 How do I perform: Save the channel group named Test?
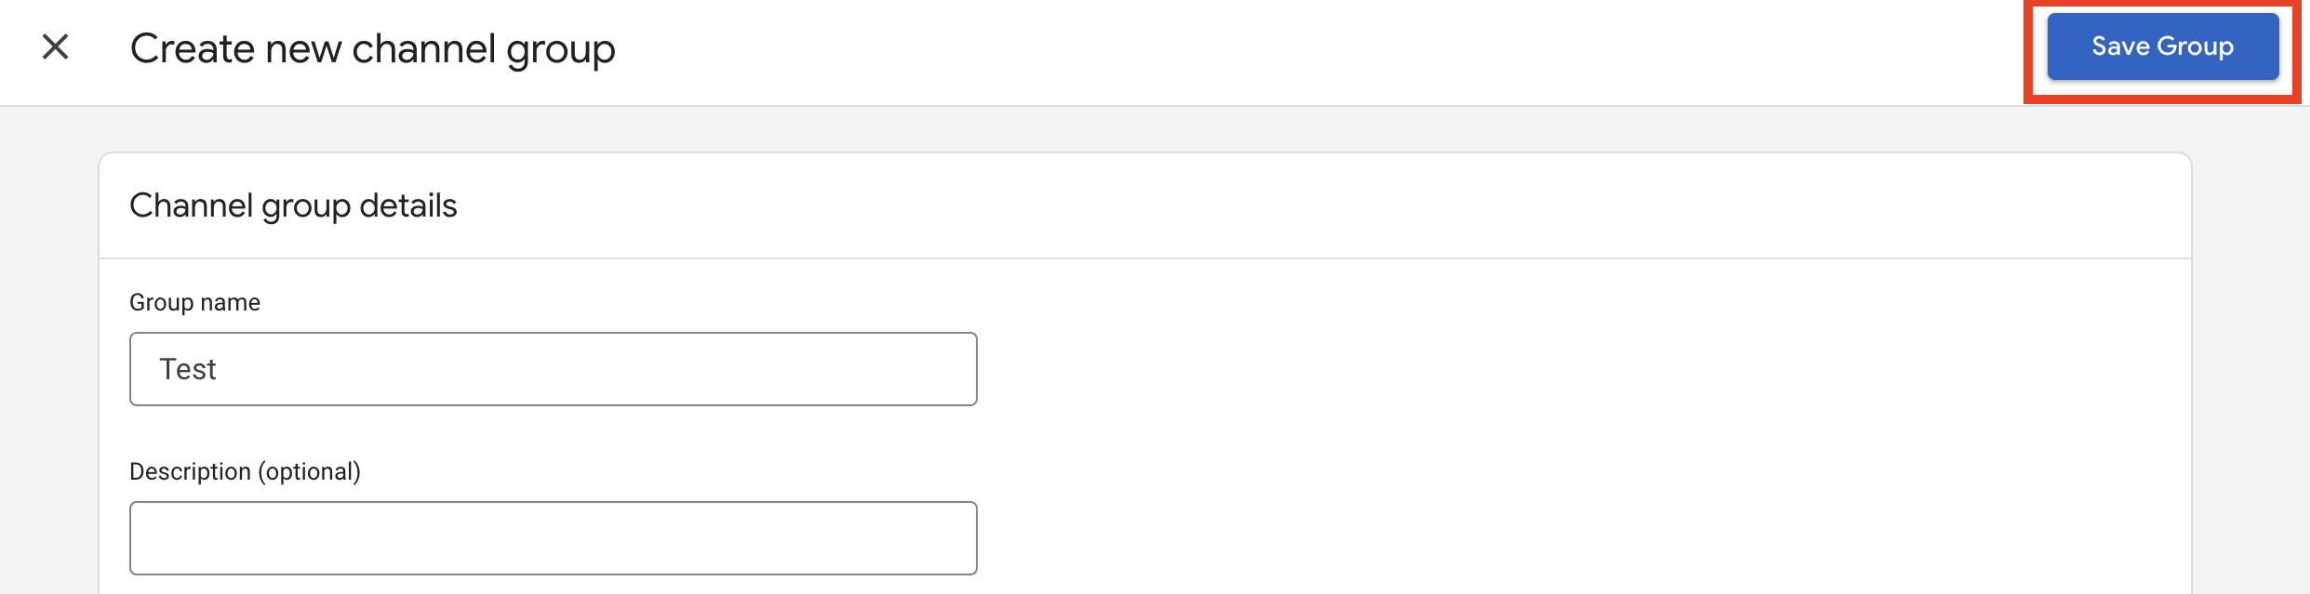2162,46
